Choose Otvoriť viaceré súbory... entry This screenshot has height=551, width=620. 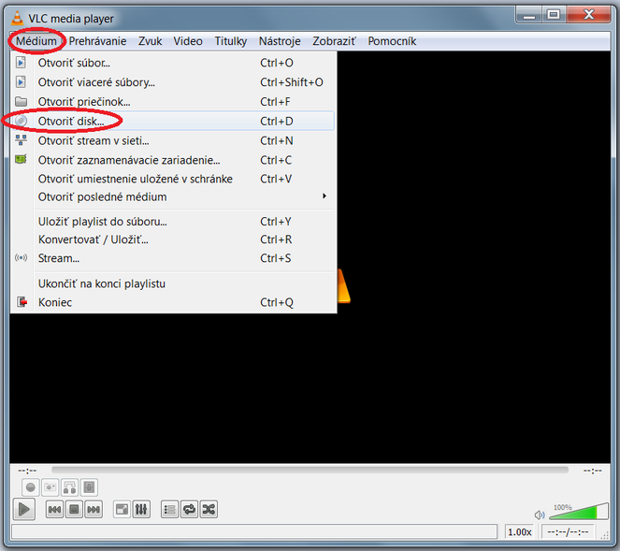173,82
